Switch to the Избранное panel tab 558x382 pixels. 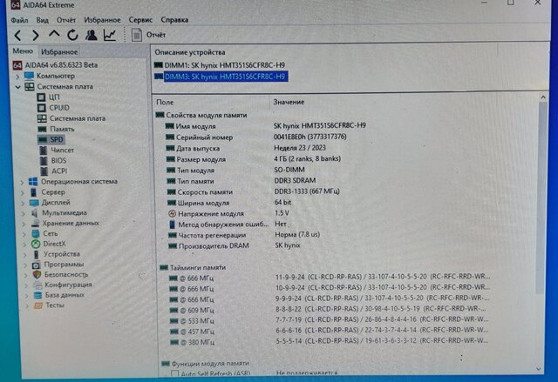coord(59,52)
